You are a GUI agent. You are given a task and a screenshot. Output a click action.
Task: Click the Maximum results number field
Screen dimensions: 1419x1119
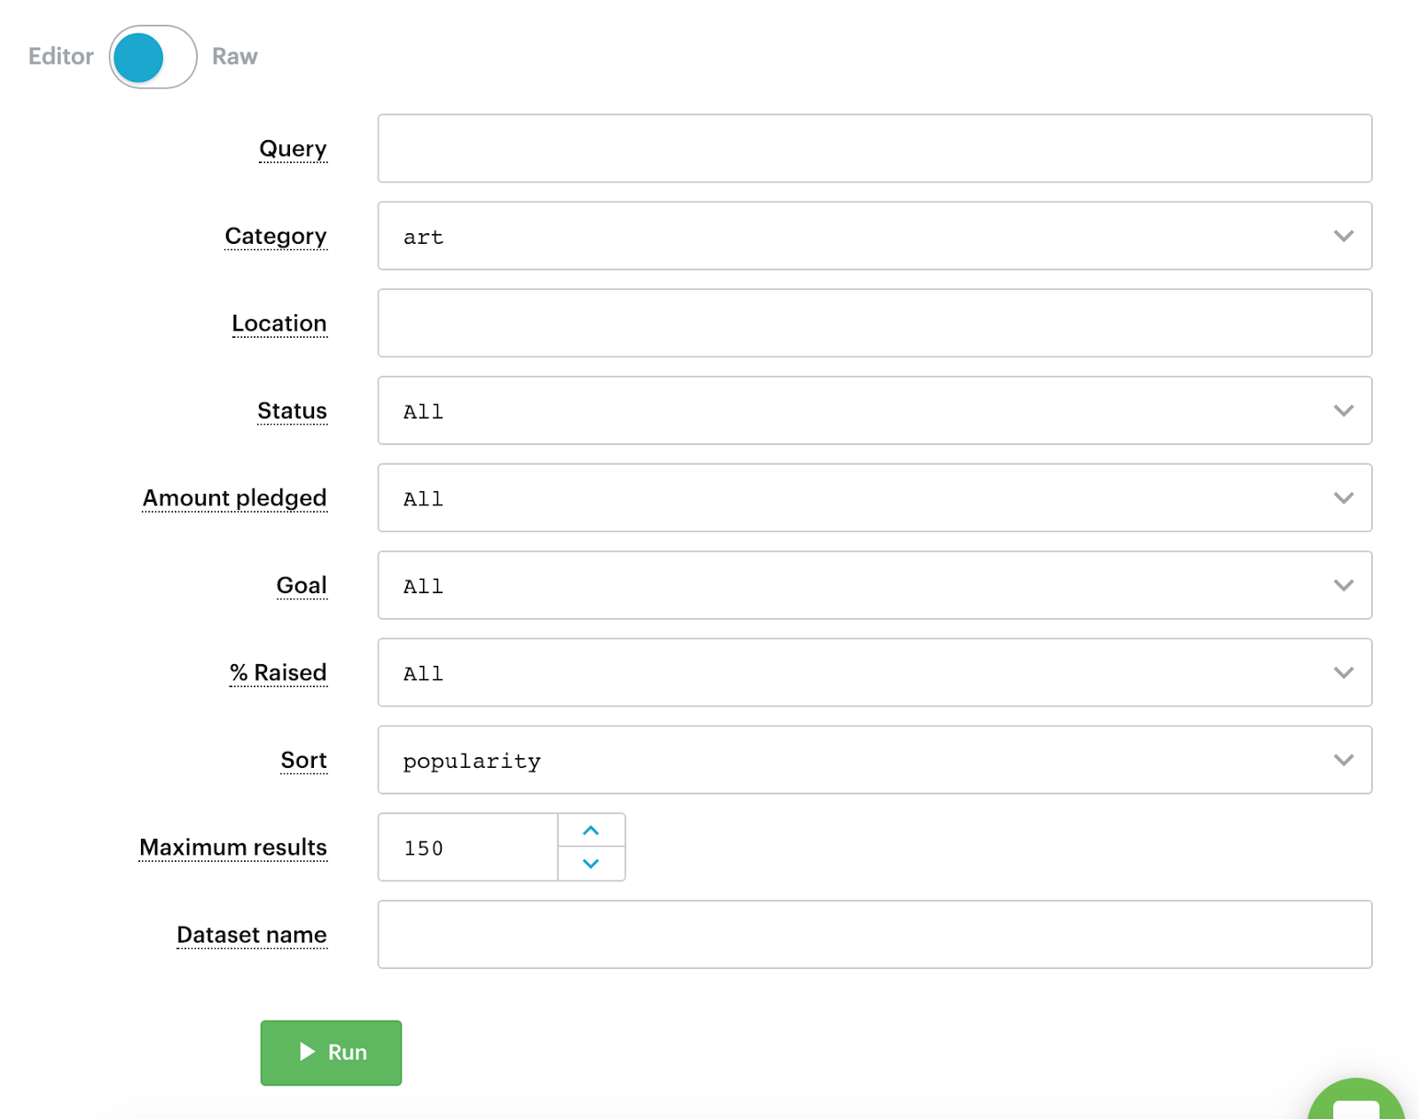pos(467,848)
